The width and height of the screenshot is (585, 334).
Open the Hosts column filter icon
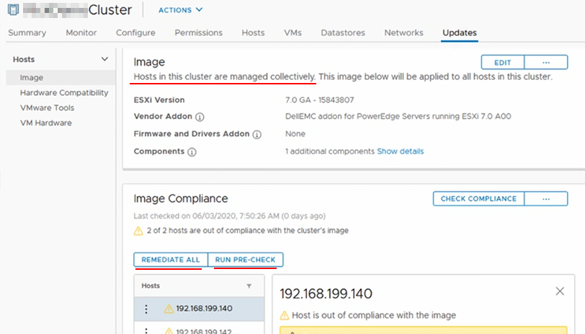(x=249, y=286)
